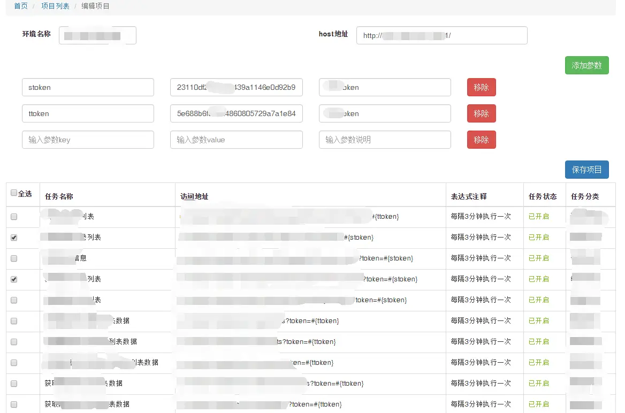Click the 访问地址 column header
This screenshot has height=413, width=625.
194,196
